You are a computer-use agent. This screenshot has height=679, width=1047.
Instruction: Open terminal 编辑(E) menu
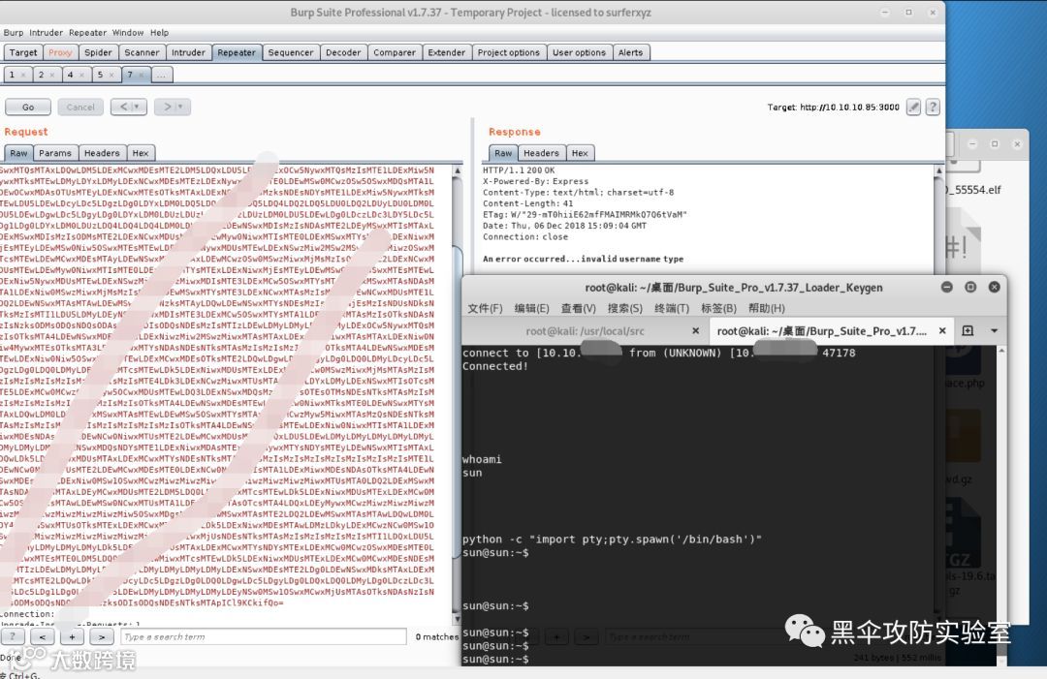tap(531, 308)
